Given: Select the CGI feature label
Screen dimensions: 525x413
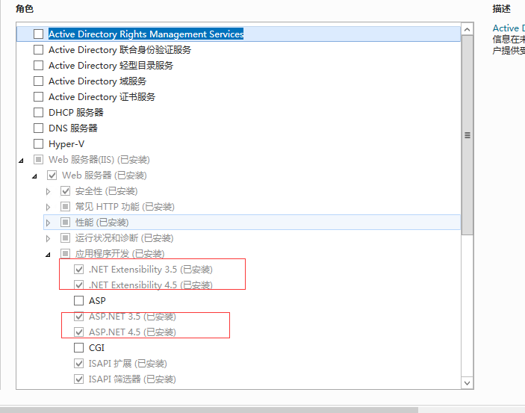Looking at the screenshot, I should (96, 348).
